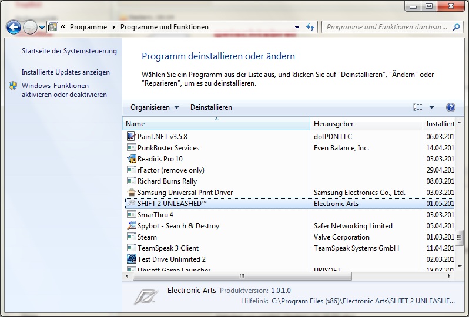Click the vertical scrollbar thumb
The image size is (469, 317).
pyautogui.click(x=460, y=238)
